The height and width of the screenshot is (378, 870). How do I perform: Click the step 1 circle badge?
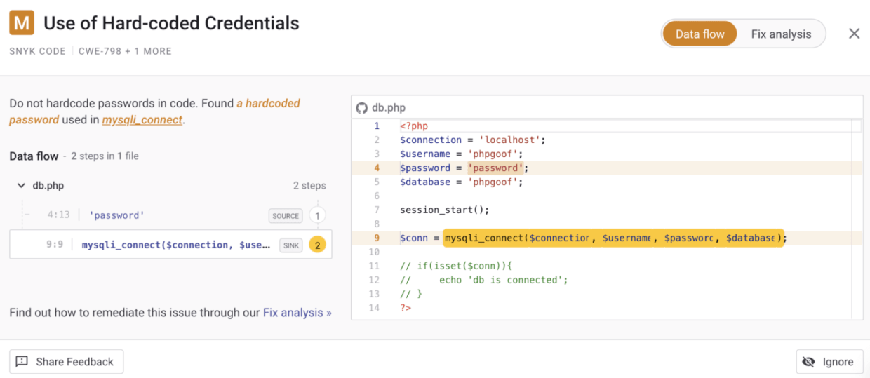pos(317,216)
